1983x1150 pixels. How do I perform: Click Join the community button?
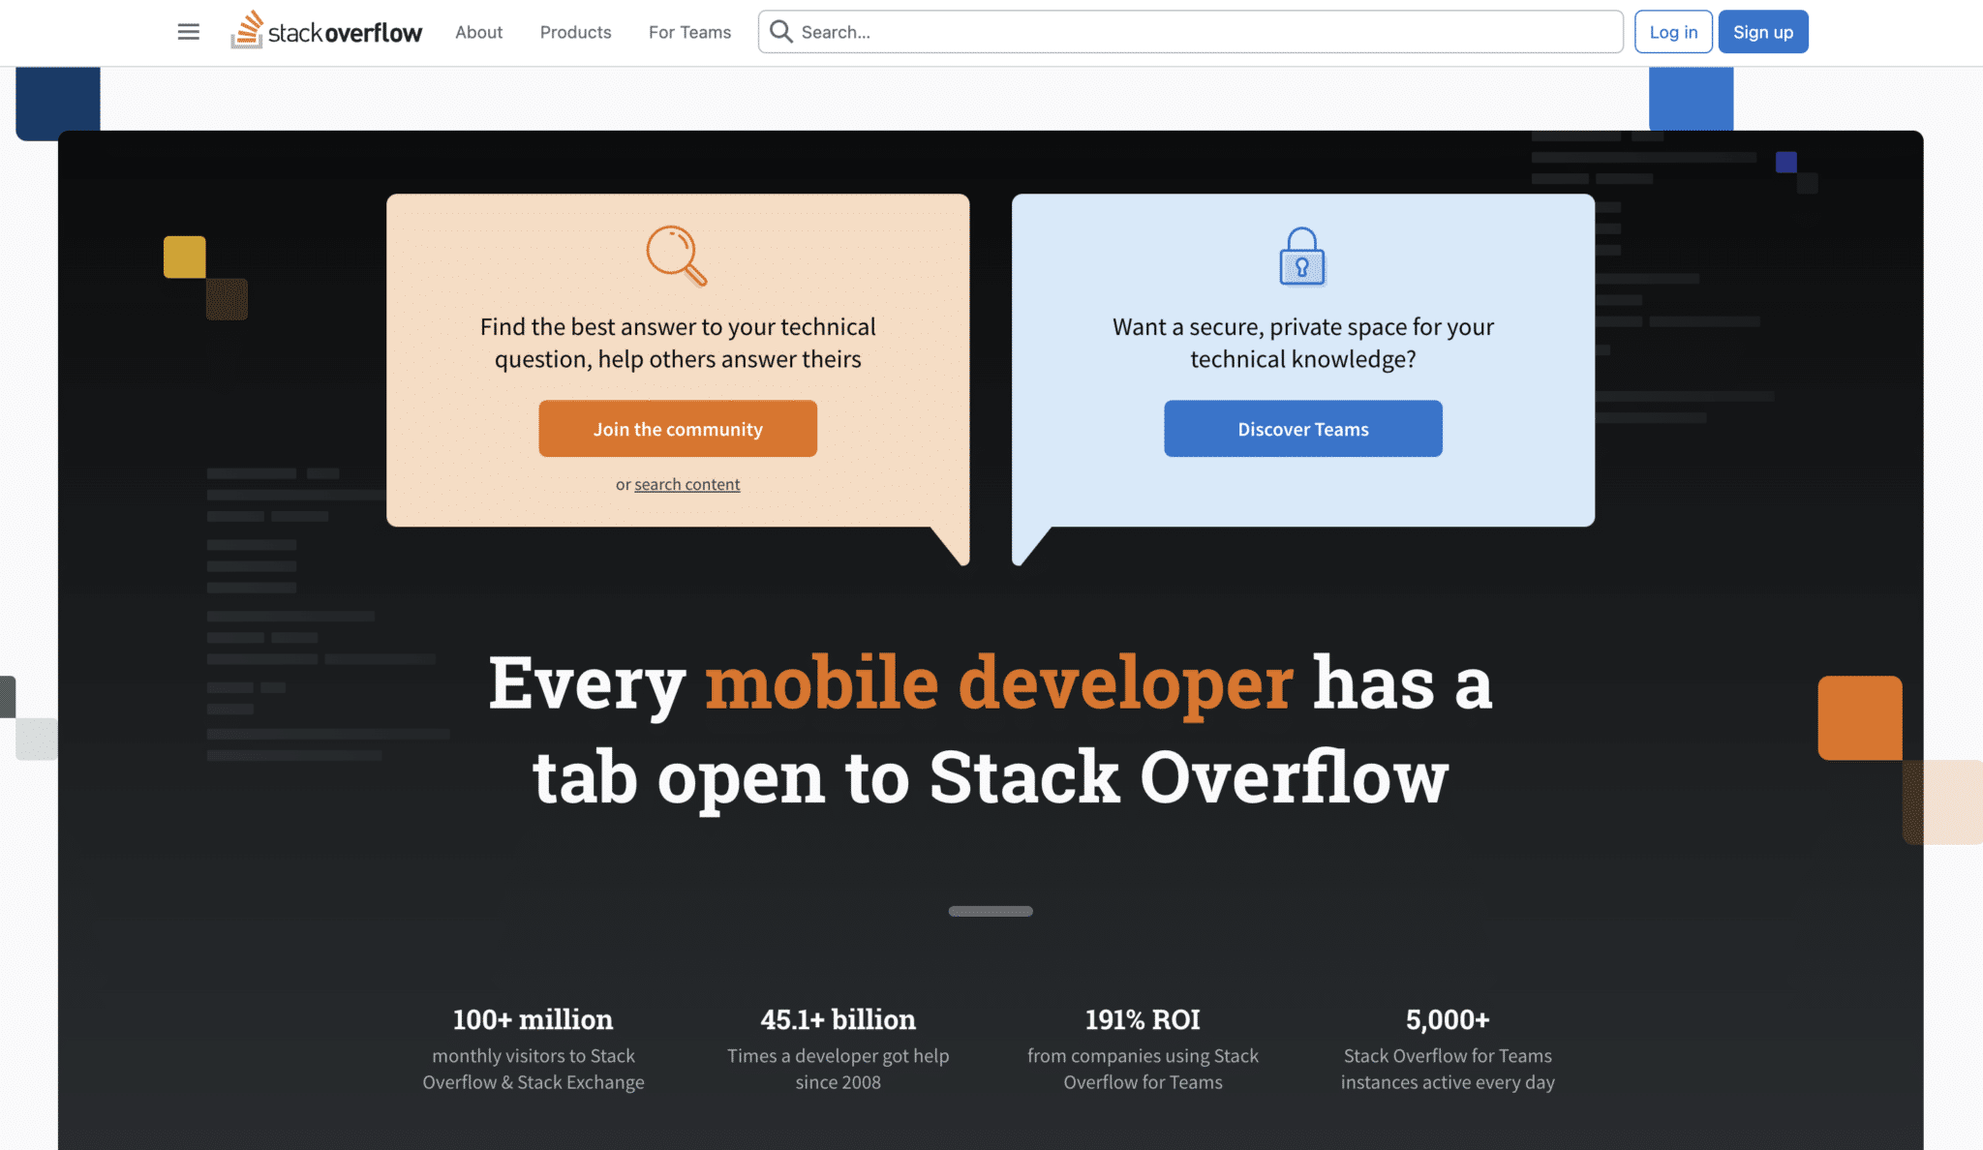pyautogui.click(x=678, y=429)
